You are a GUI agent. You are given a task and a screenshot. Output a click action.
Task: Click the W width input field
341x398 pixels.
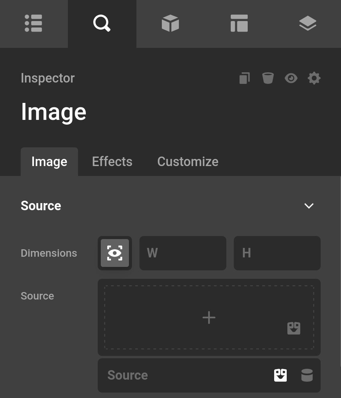(183, 253)
